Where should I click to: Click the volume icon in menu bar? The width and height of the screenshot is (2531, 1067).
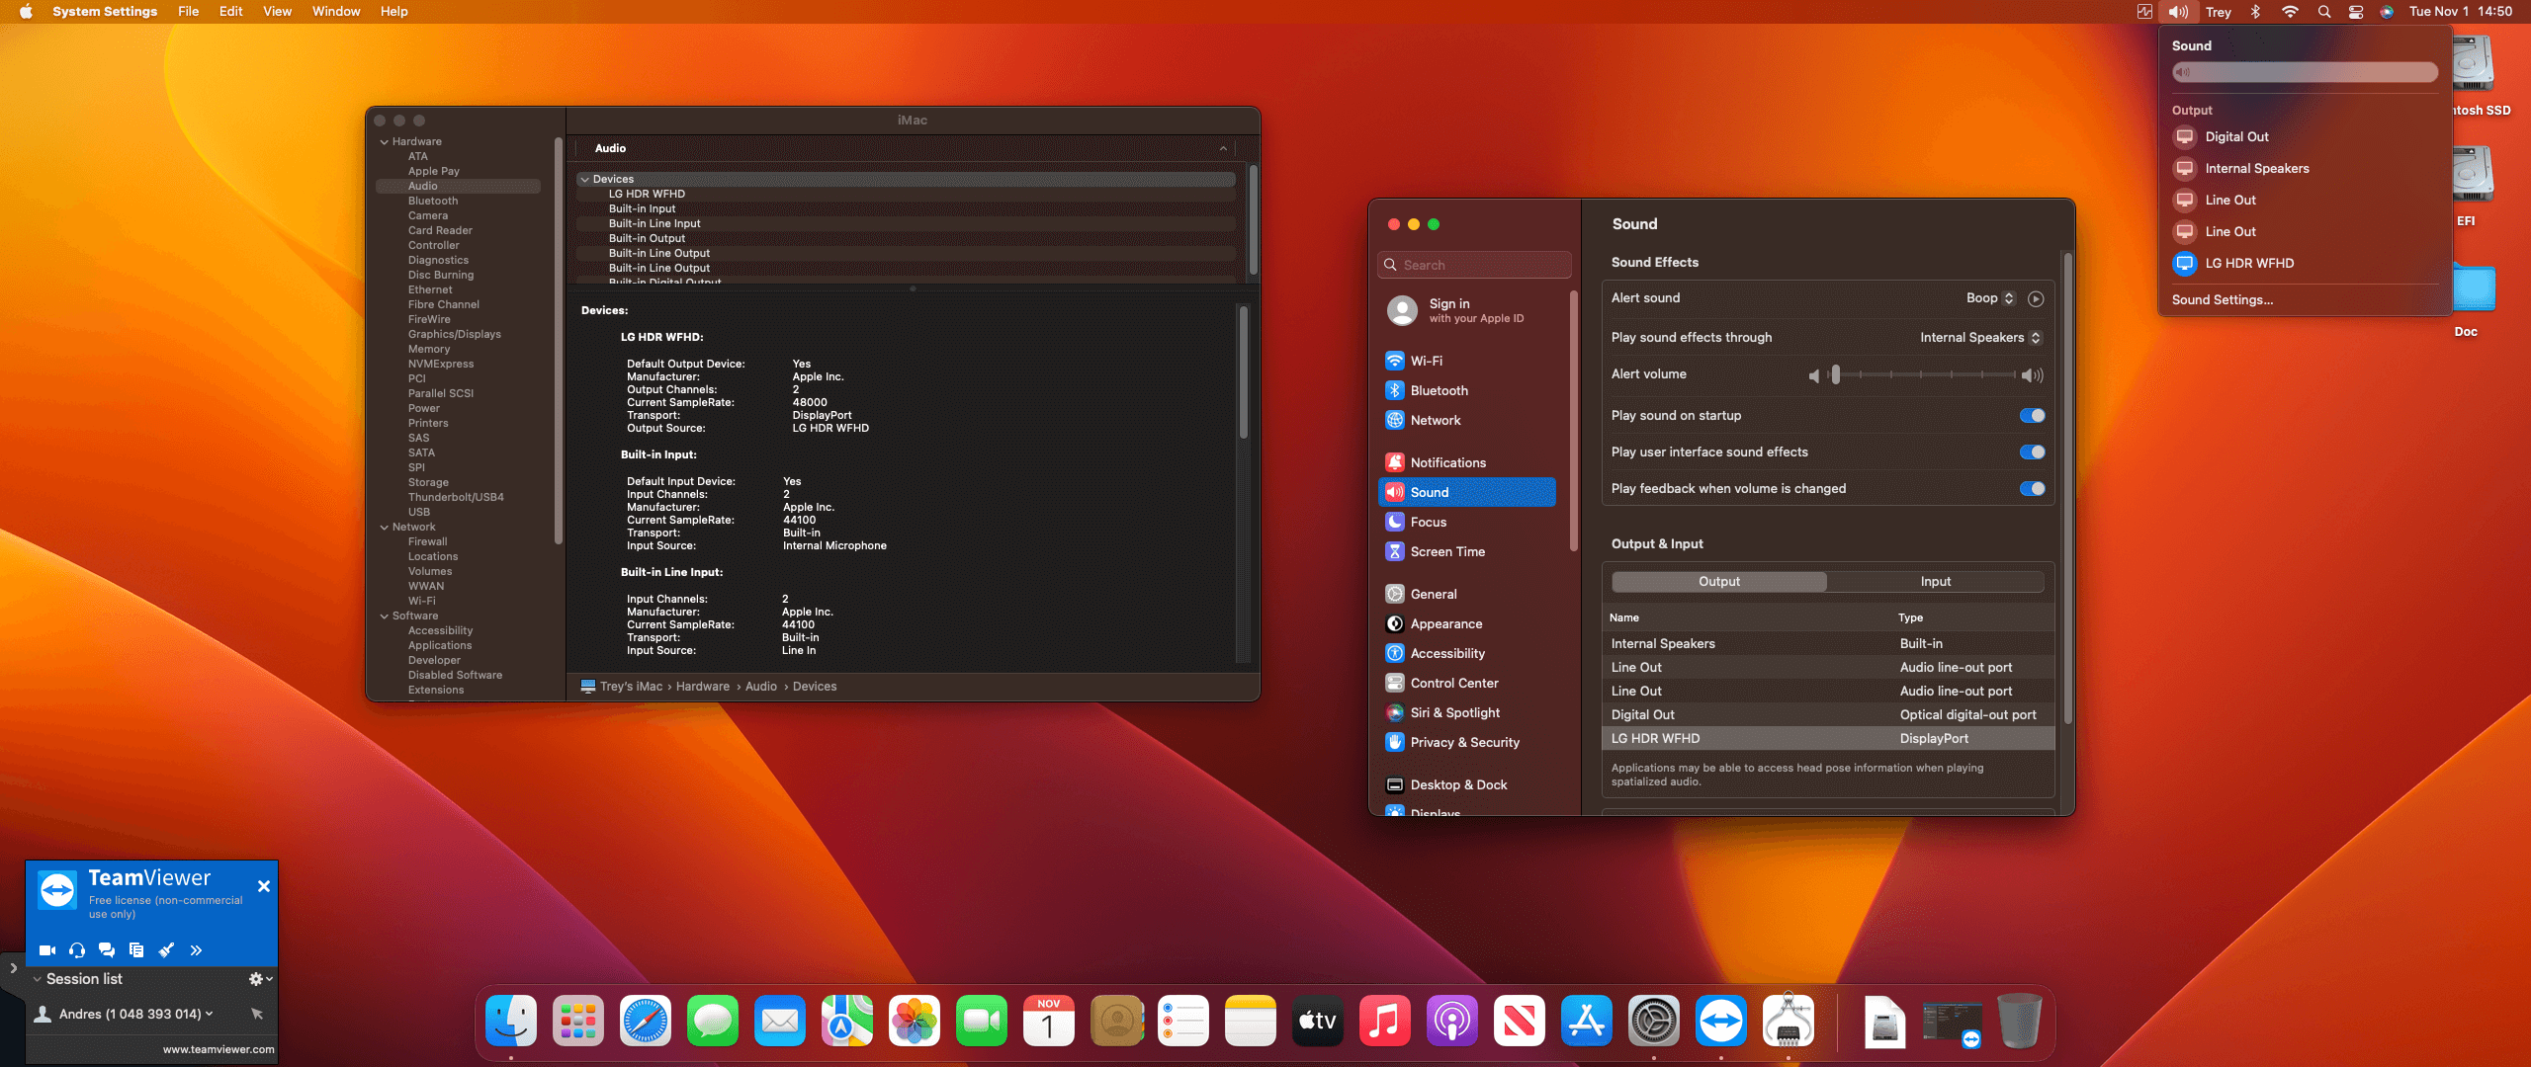pyautogui.click(x=2178, y=12)
